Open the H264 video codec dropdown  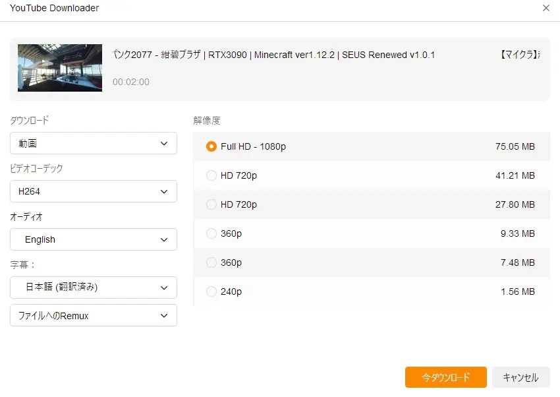coord(93,191)
